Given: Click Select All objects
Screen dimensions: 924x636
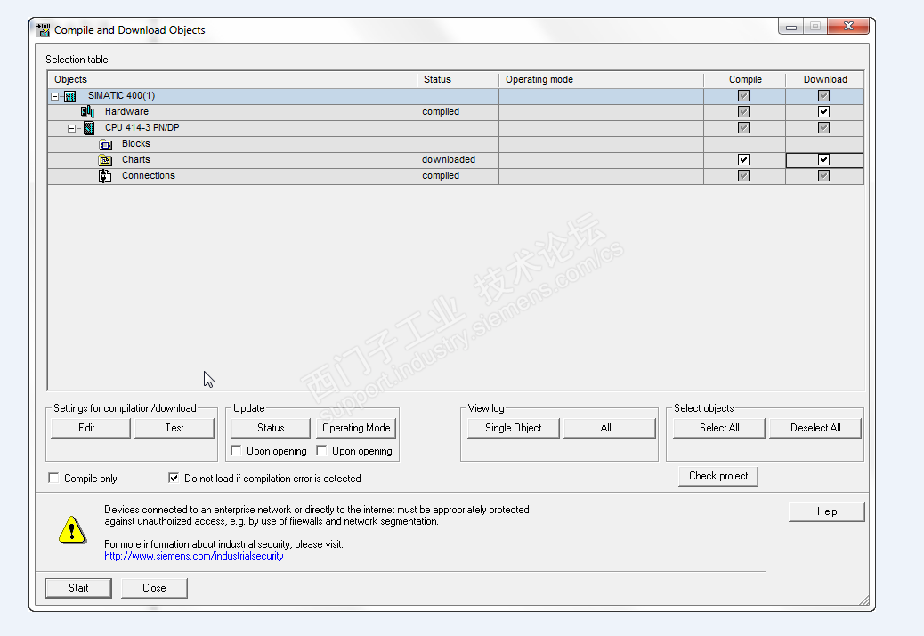Looking at the screenshot, I should coord(719,428).
